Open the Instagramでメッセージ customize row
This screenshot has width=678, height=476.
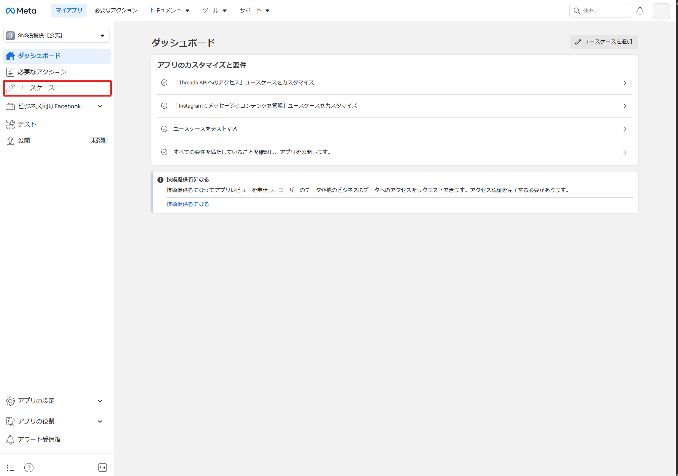394,106
